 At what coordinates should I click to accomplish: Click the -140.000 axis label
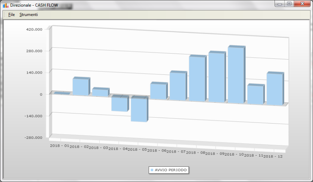point(33,116)
